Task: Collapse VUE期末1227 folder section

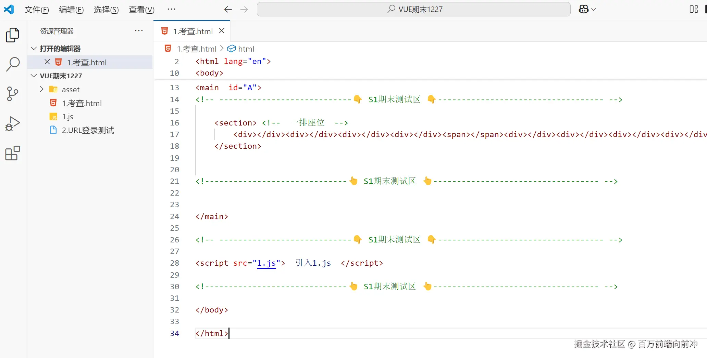Action: click(x=34, y=76)
